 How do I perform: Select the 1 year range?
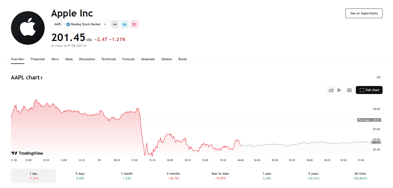click(x=267, y=176)
